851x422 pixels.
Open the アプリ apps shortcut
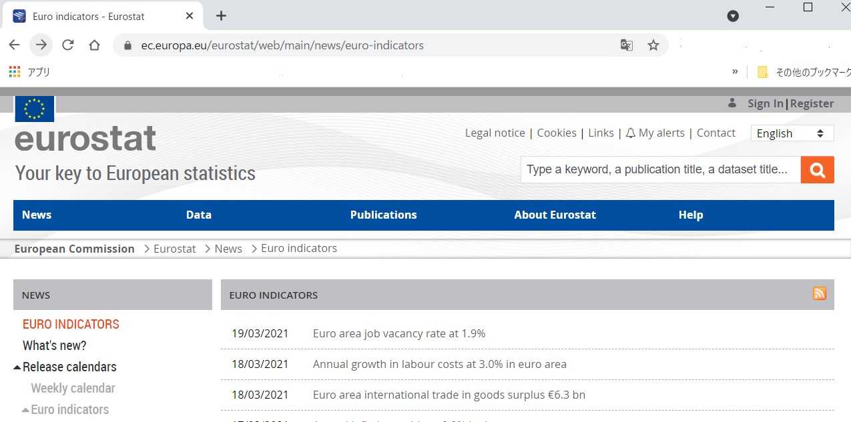point(29,72)
